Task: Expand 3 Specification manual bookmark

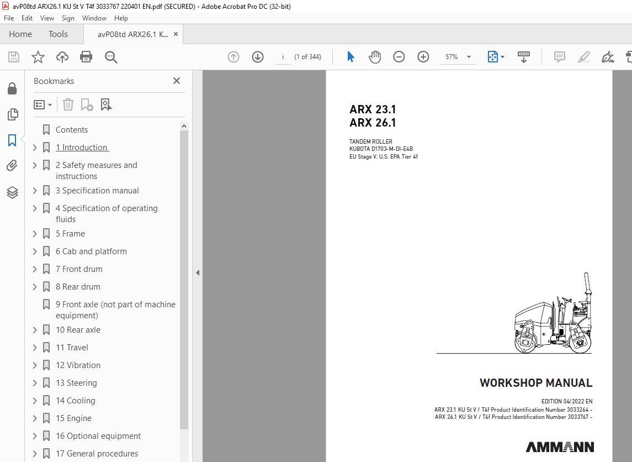Action: (35, 191)
